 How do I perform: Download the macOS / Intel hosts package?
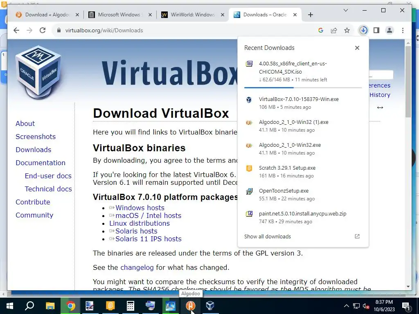coord(148,215)
